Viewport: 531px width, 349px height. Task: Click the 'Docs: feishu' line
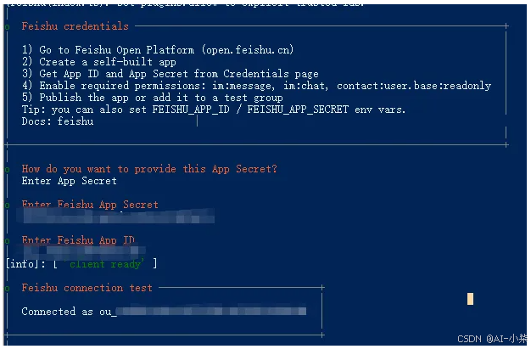pyautogui.click(x=58, y=121)
